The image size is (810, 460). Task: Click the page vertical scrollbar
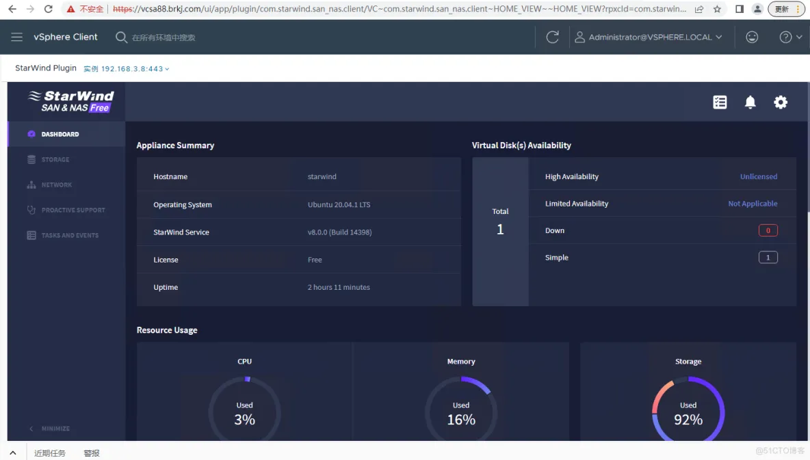point(807,147)
